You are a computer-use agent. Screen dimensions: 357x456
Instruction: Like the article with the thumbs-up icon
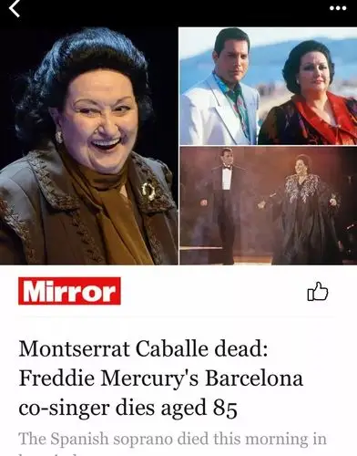318,291
